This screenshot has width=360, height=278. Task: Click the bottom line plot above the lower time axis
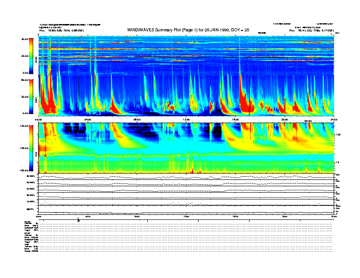point(186,210)
